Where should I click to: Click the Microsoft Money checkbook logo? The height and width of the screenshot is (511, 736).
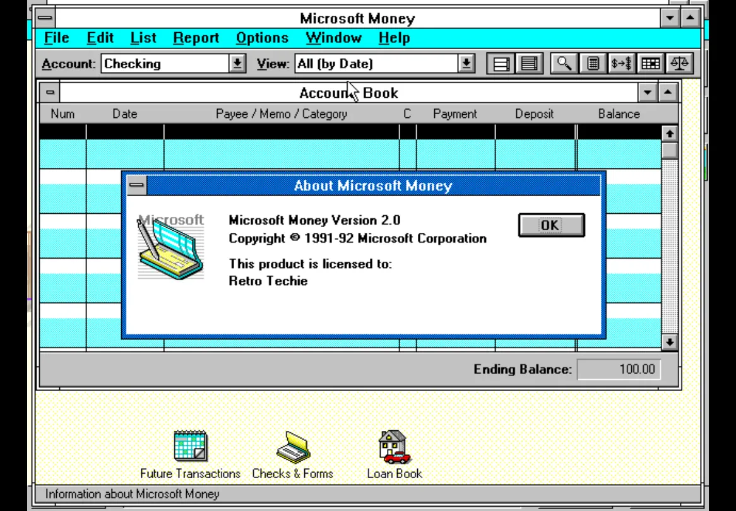[x=171, y=247]
